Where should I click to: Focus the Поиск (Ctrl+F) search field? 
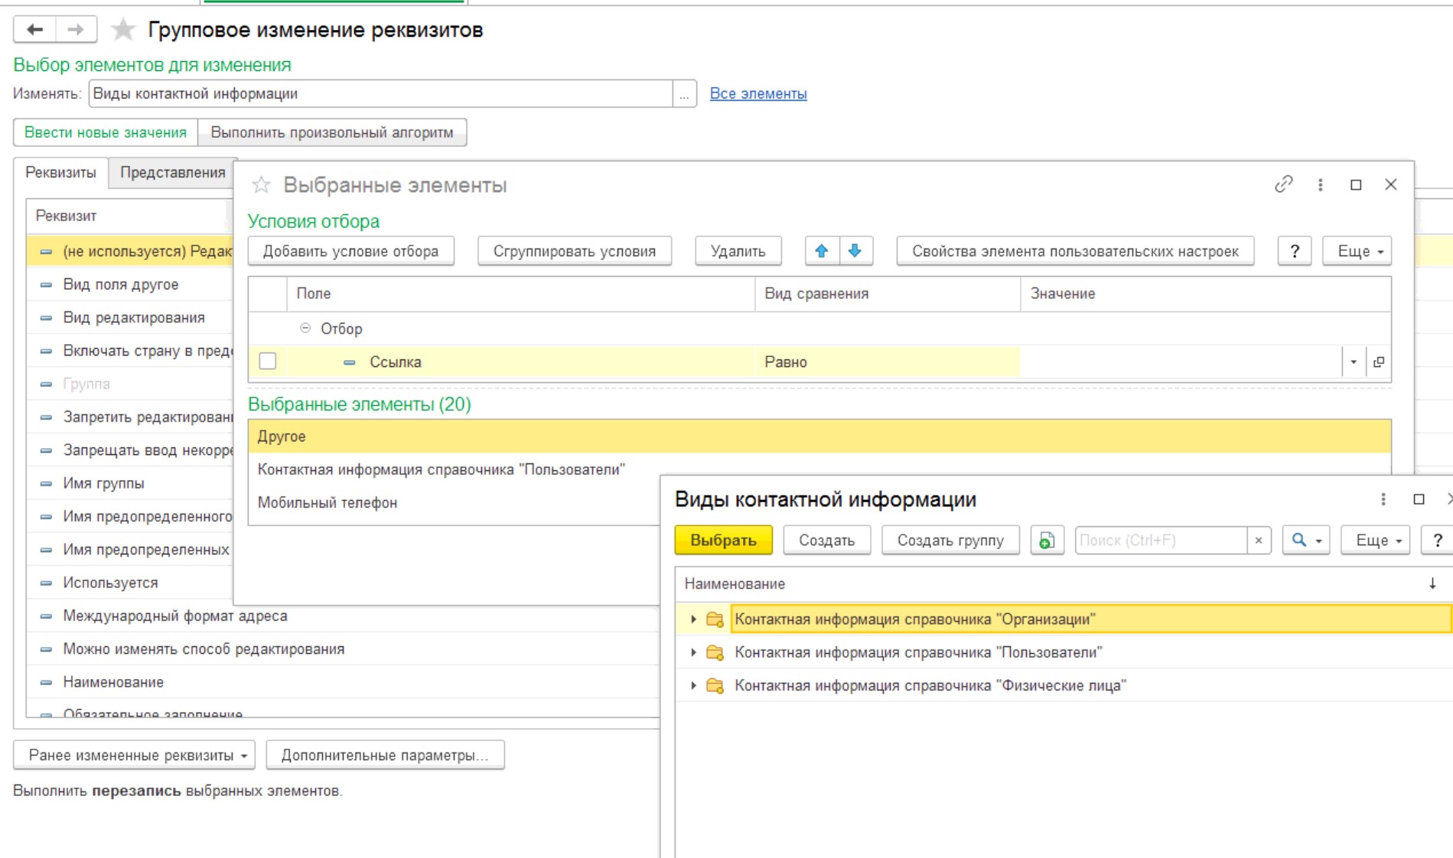pos(1161,540)
